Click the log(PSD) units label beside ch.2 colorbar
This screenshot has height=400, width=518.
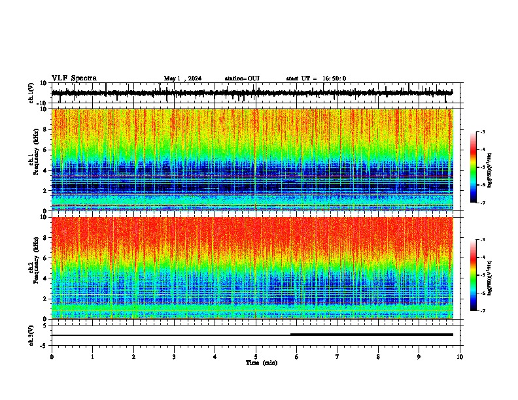[490, 278]
